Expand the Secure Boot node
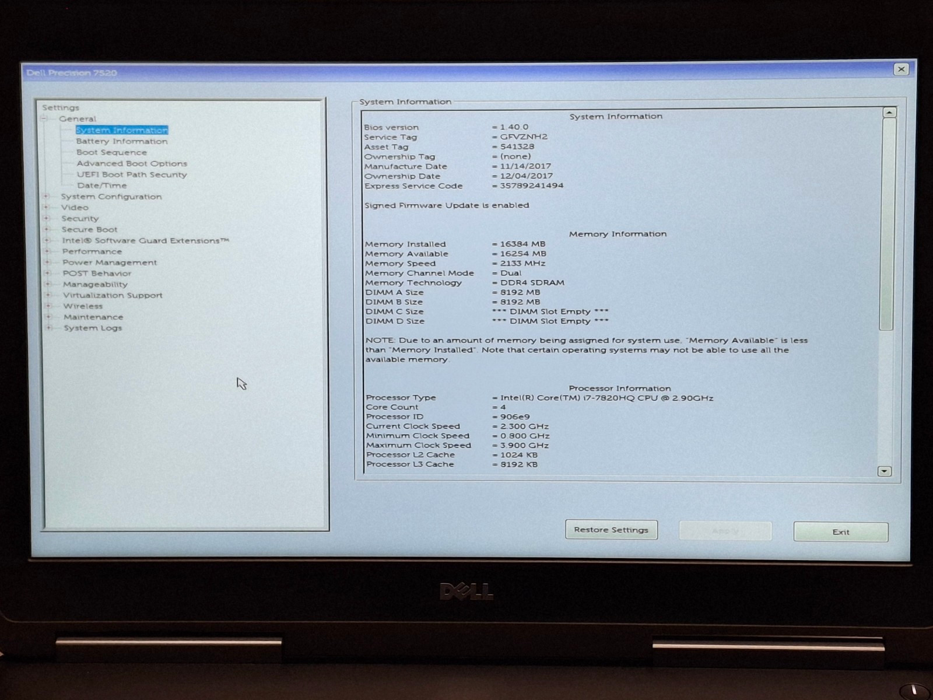The height and width of the screenshot is (700, 933). coord(47,229)
